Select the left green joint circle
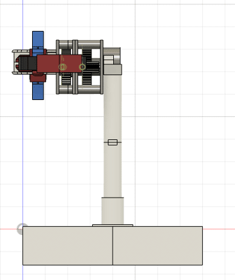The image size is (235, 280). pos(62,67)
